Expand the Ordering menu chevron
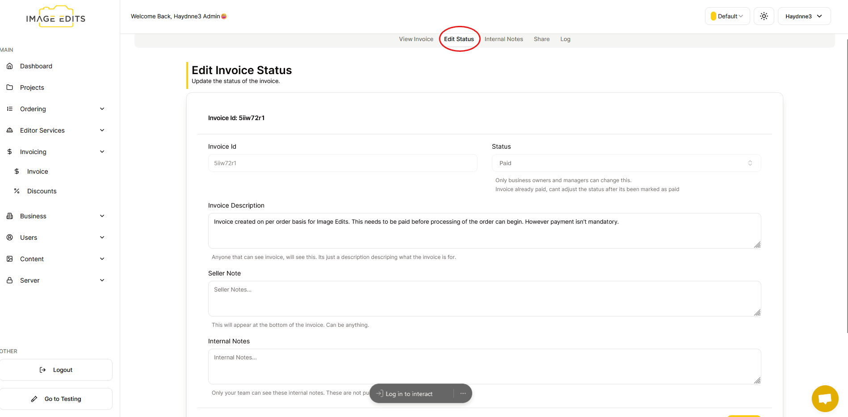This screenshot has width=848, height=417. click(x=102, y=109)
